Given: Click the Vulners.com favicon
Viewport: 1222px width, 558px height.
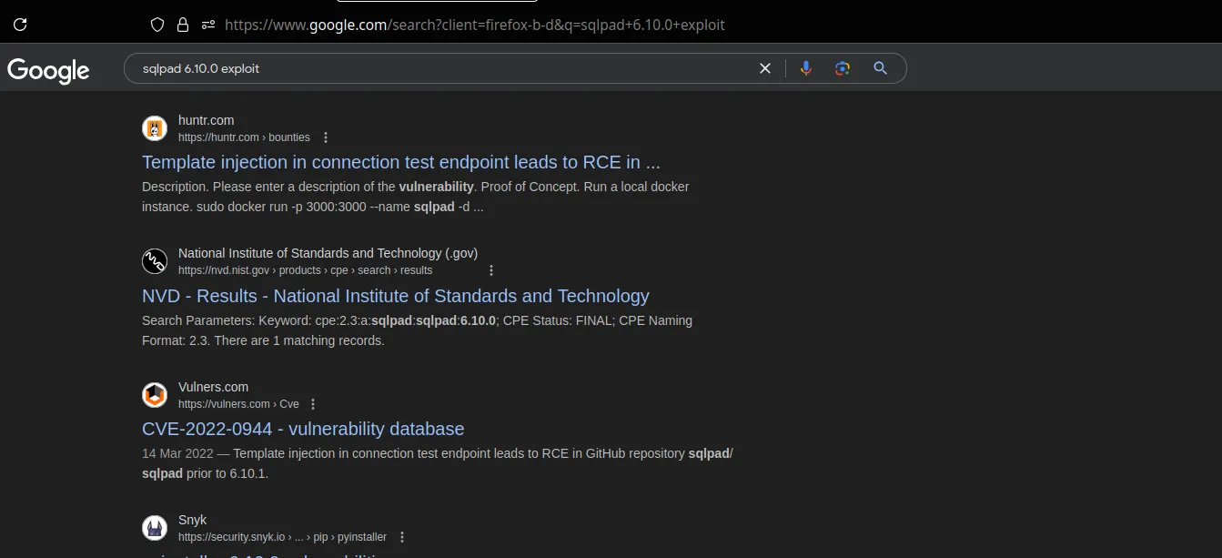Looking at the screenshot, I should 155,395.
